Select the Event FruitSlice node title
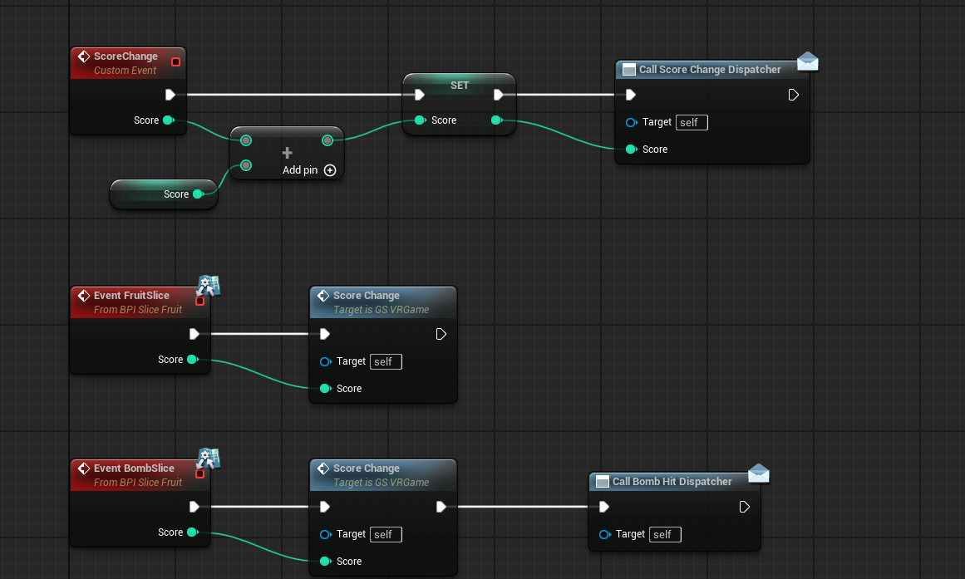 (131, 296)
